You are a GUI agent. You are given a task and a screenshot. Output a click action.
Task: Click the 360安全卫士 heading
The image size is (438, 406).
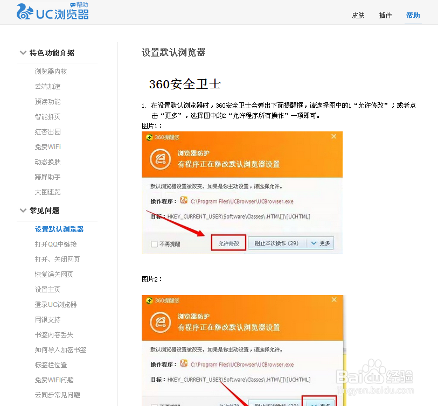point(185,84)
